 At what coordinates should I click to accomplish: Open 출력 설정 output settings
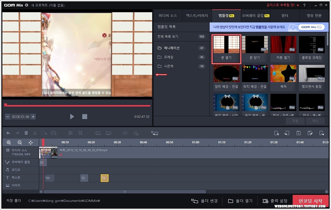click(275, 201)
